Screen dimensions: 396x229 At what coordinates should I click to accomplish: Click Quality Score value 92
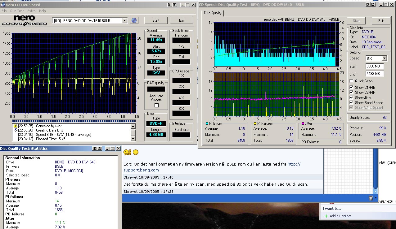pyautogui.click(x=385, y=118)
